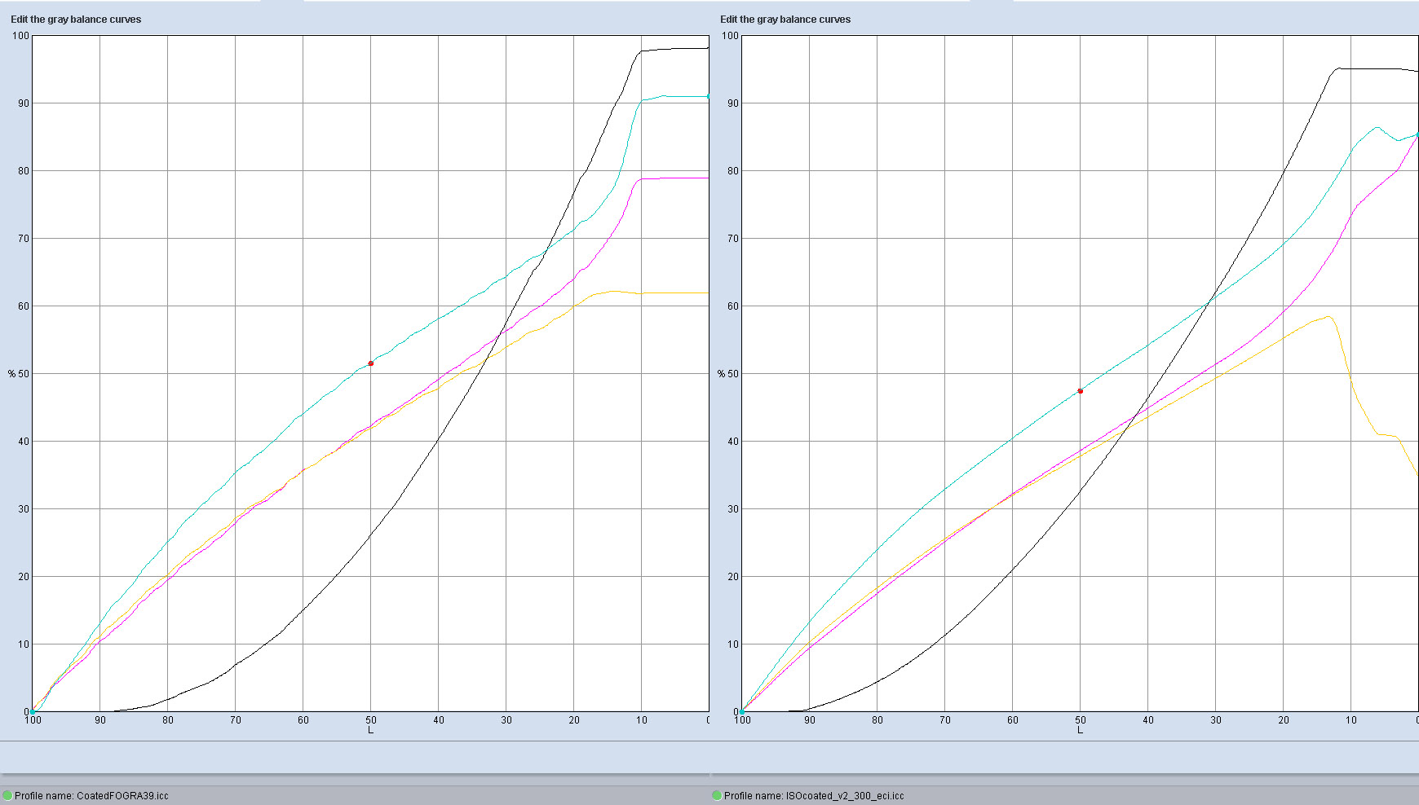
Task: Click the profile name CoatedFOGRA39.icc label
Action: (x=91, y=796)
